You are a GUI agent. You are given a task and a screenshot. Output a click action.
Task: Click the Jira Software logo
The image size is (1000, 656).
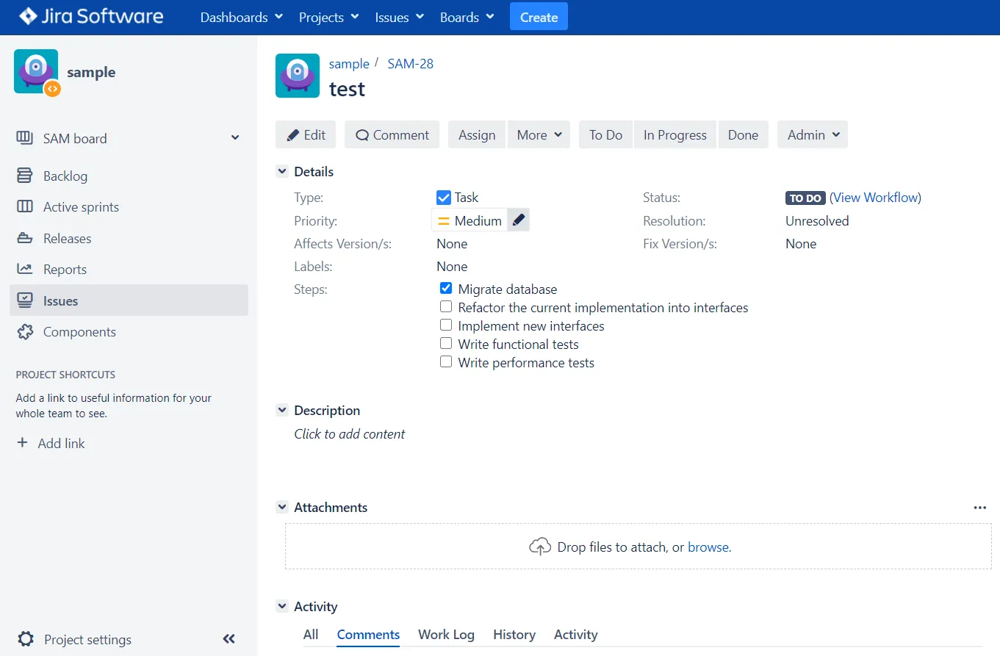91,16
